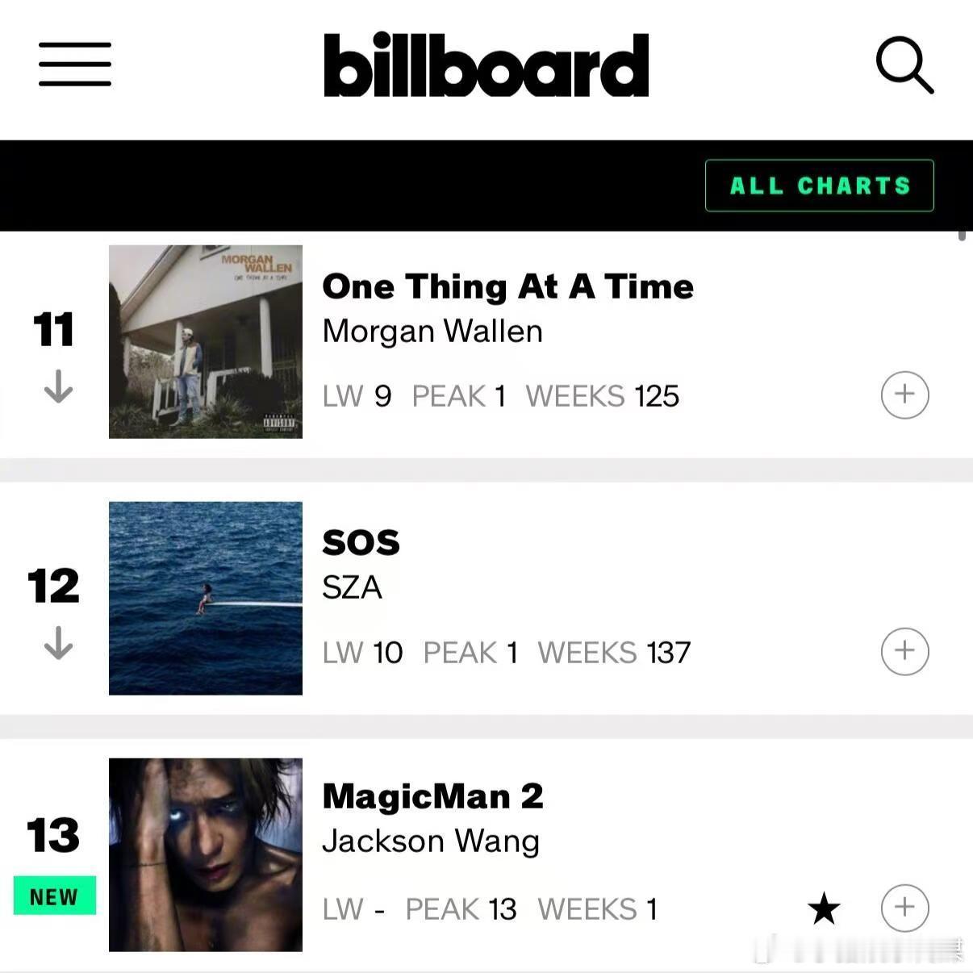Expand SOS entry plus icon
The image size is (973, 973).
coord(904,651)
